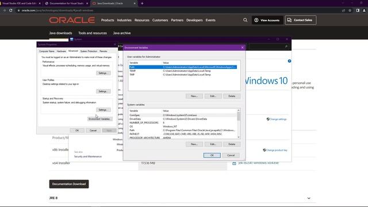Open the Developers menu
368x207 pixels.
(x=194, y=20)
